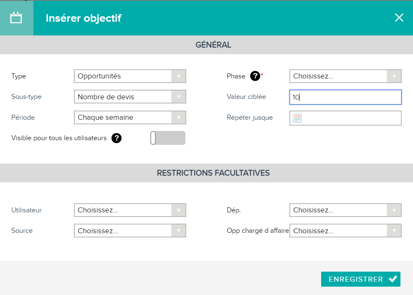Open the Dép. dropdown
This screenshot has width=413, height=295.
coord(345,210)
